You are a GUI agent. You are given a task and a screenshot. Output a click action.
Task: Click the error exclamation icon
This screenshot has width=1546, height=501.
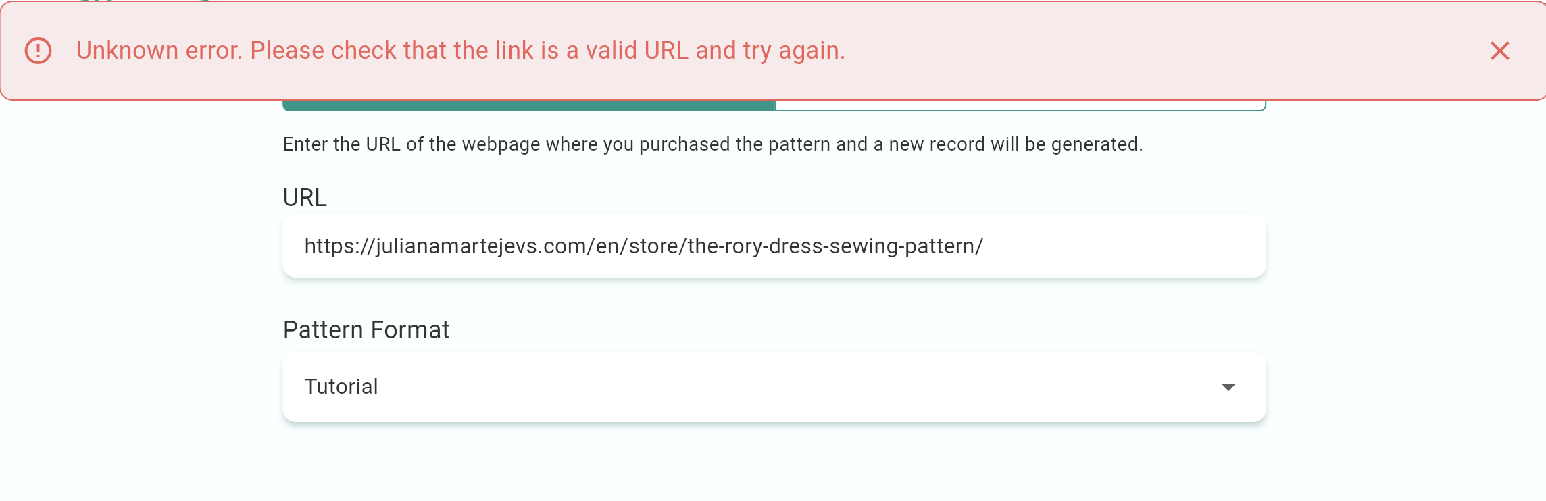pos(38,51)
